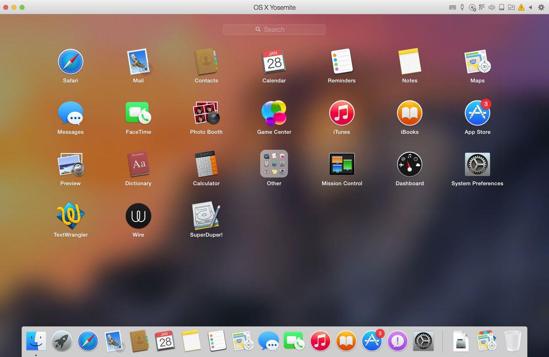Click the shared folder icon in the title bar
549x357 pixels.
point(511,7)
